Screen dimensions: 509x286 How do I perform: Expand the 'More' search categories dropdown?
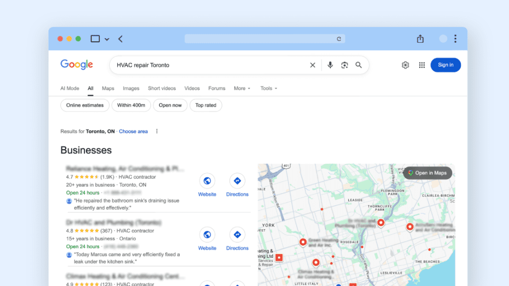242,89
